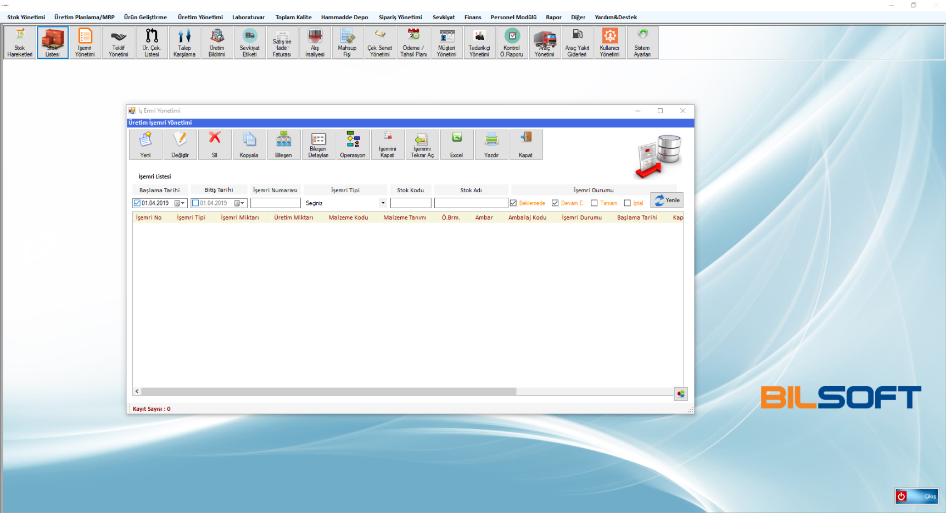Open Bileşen components icon

coord(284,144)
